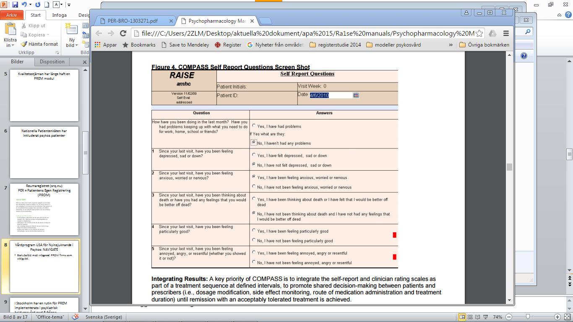
Task: Click the Chrome user profile icon
Action: tap(466, 13)
